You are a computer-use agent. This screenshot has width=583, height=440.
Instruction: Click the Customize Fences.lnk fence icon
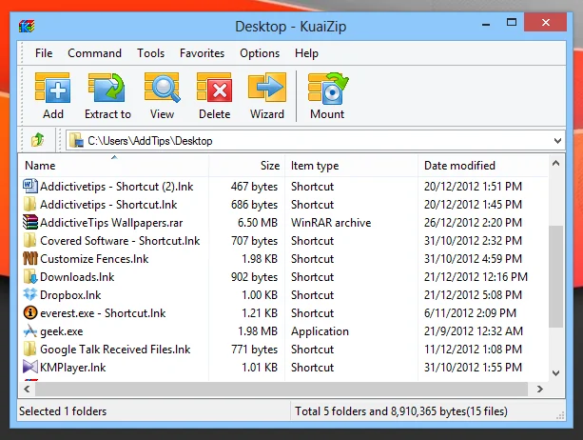30,258
